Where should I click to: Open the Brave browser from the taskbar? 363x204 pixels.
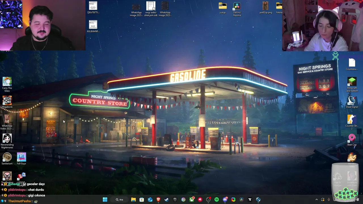[158, 199]
